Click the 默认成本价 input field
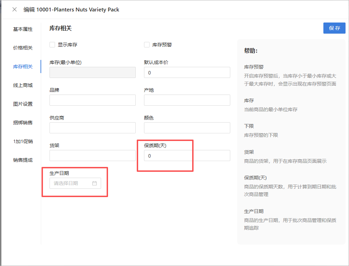This screenshot has width=349, height=266. pyautogui.click(x=187, y=72)
